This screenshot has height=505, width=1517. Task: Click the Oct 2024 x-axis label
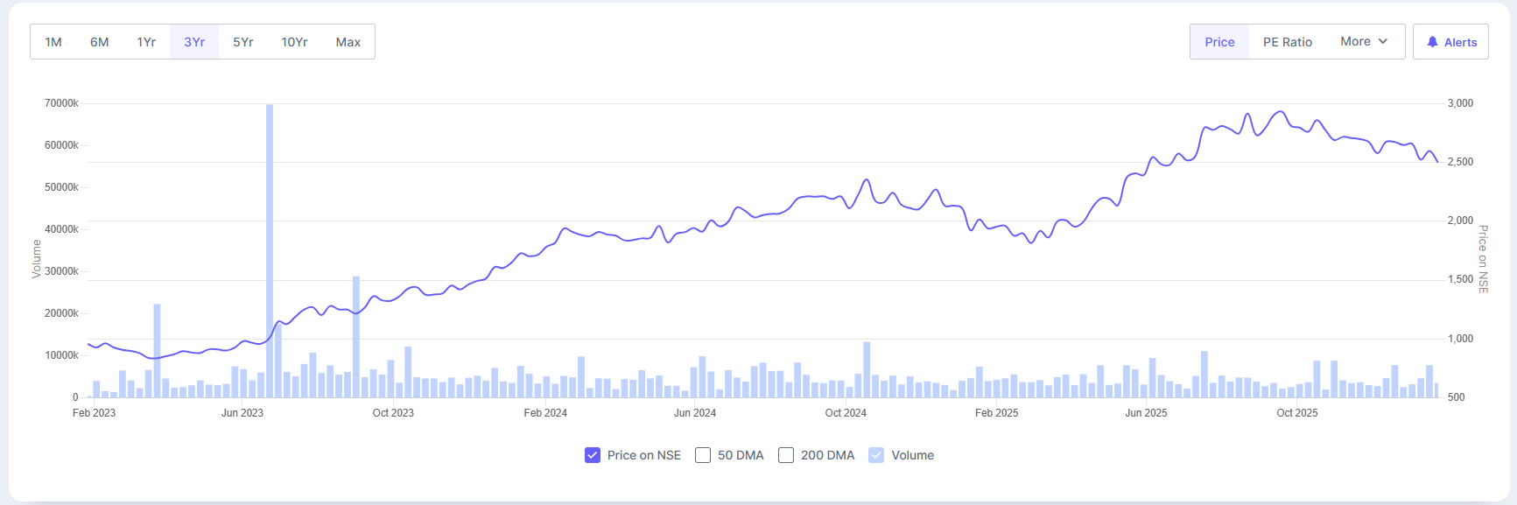tap(846, 413)
